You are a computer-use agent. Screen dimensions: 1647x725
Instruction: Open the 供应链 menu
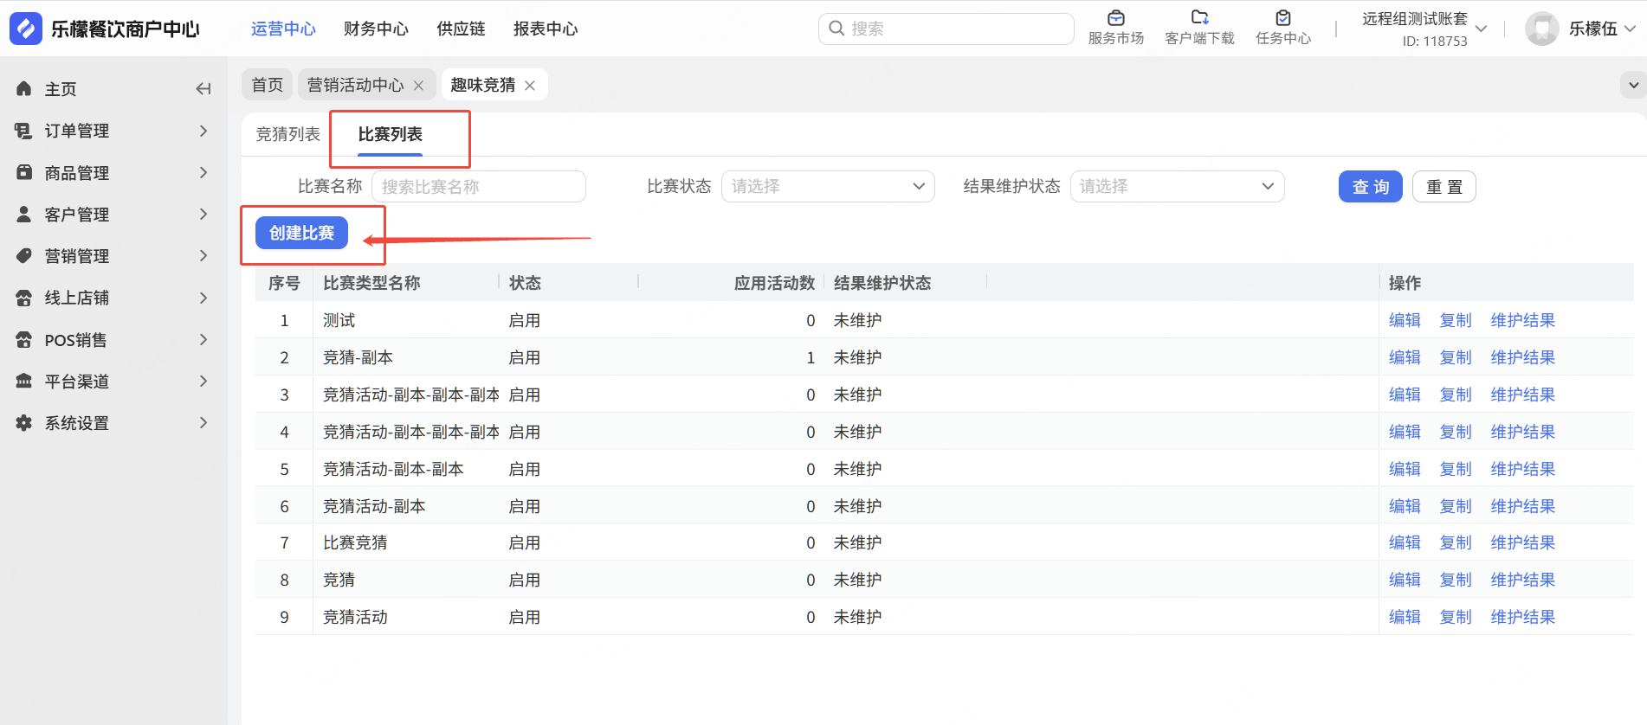(x=461, y=29)
